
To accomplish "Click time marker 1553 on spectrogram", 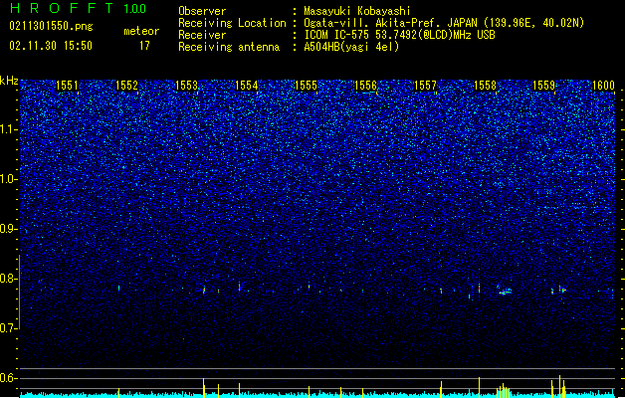I will [186, 86].
